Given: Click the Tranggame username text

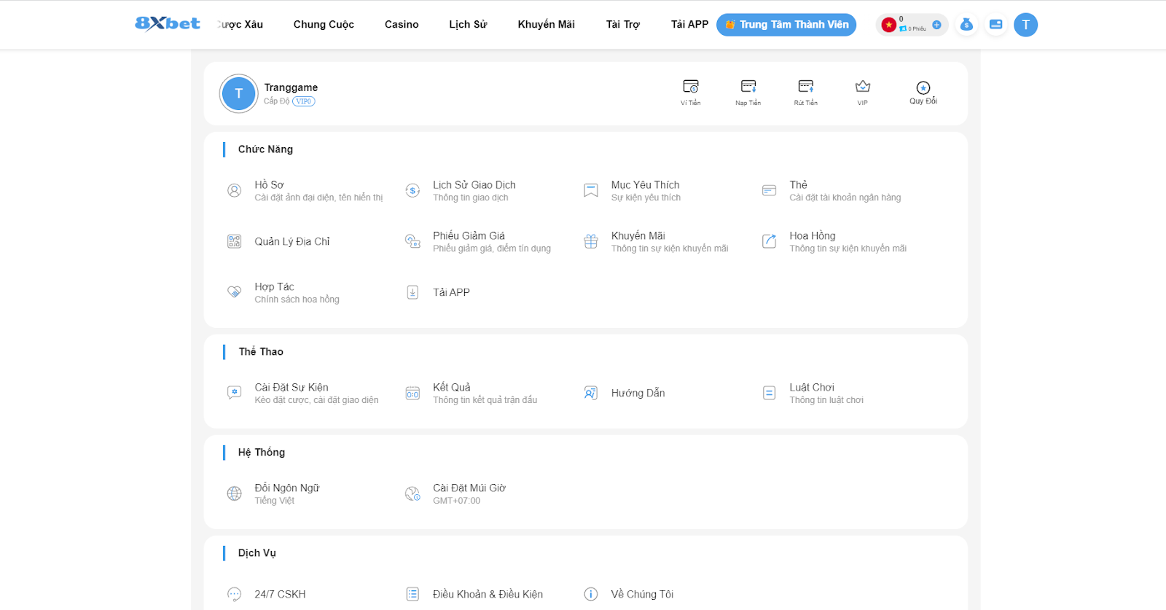Looking at the screenshot, I should (x=291, y=87).
